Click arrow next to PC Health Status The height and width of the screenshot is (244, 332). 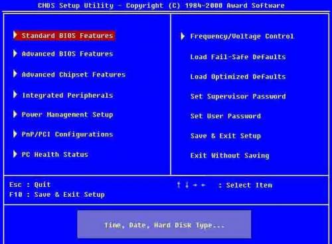click(15, 154)
